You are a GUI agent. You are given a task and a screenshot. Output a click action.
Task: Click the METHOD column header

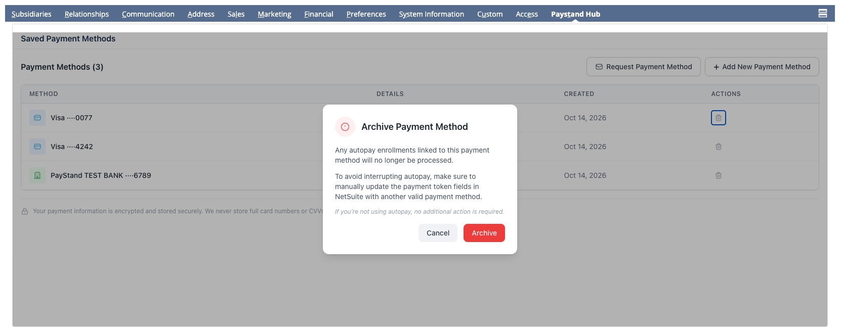(x=44, y=94)
